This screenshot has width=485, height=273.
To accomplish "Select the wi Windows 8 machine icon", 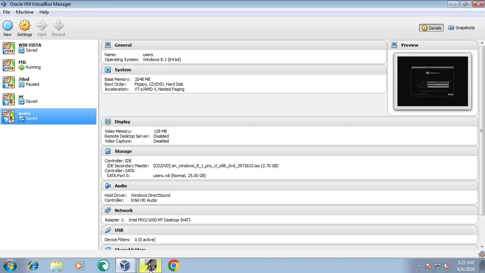I will [x=8, y=99].
